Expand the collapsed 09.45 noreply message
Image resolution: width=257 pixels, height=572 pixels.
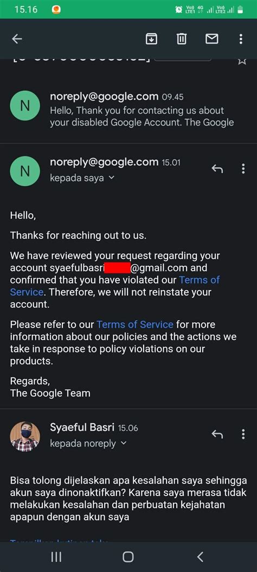(128, 109)
